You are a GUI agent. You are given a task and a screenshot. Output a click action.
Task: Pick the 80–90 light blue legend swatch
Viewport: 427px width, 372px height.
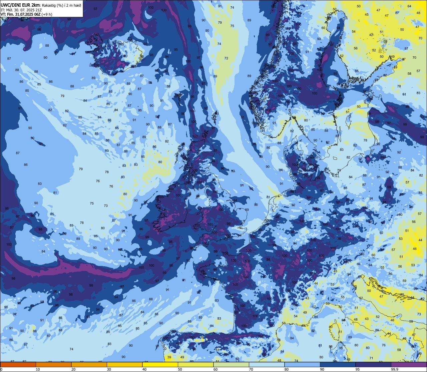pos(302,364)
